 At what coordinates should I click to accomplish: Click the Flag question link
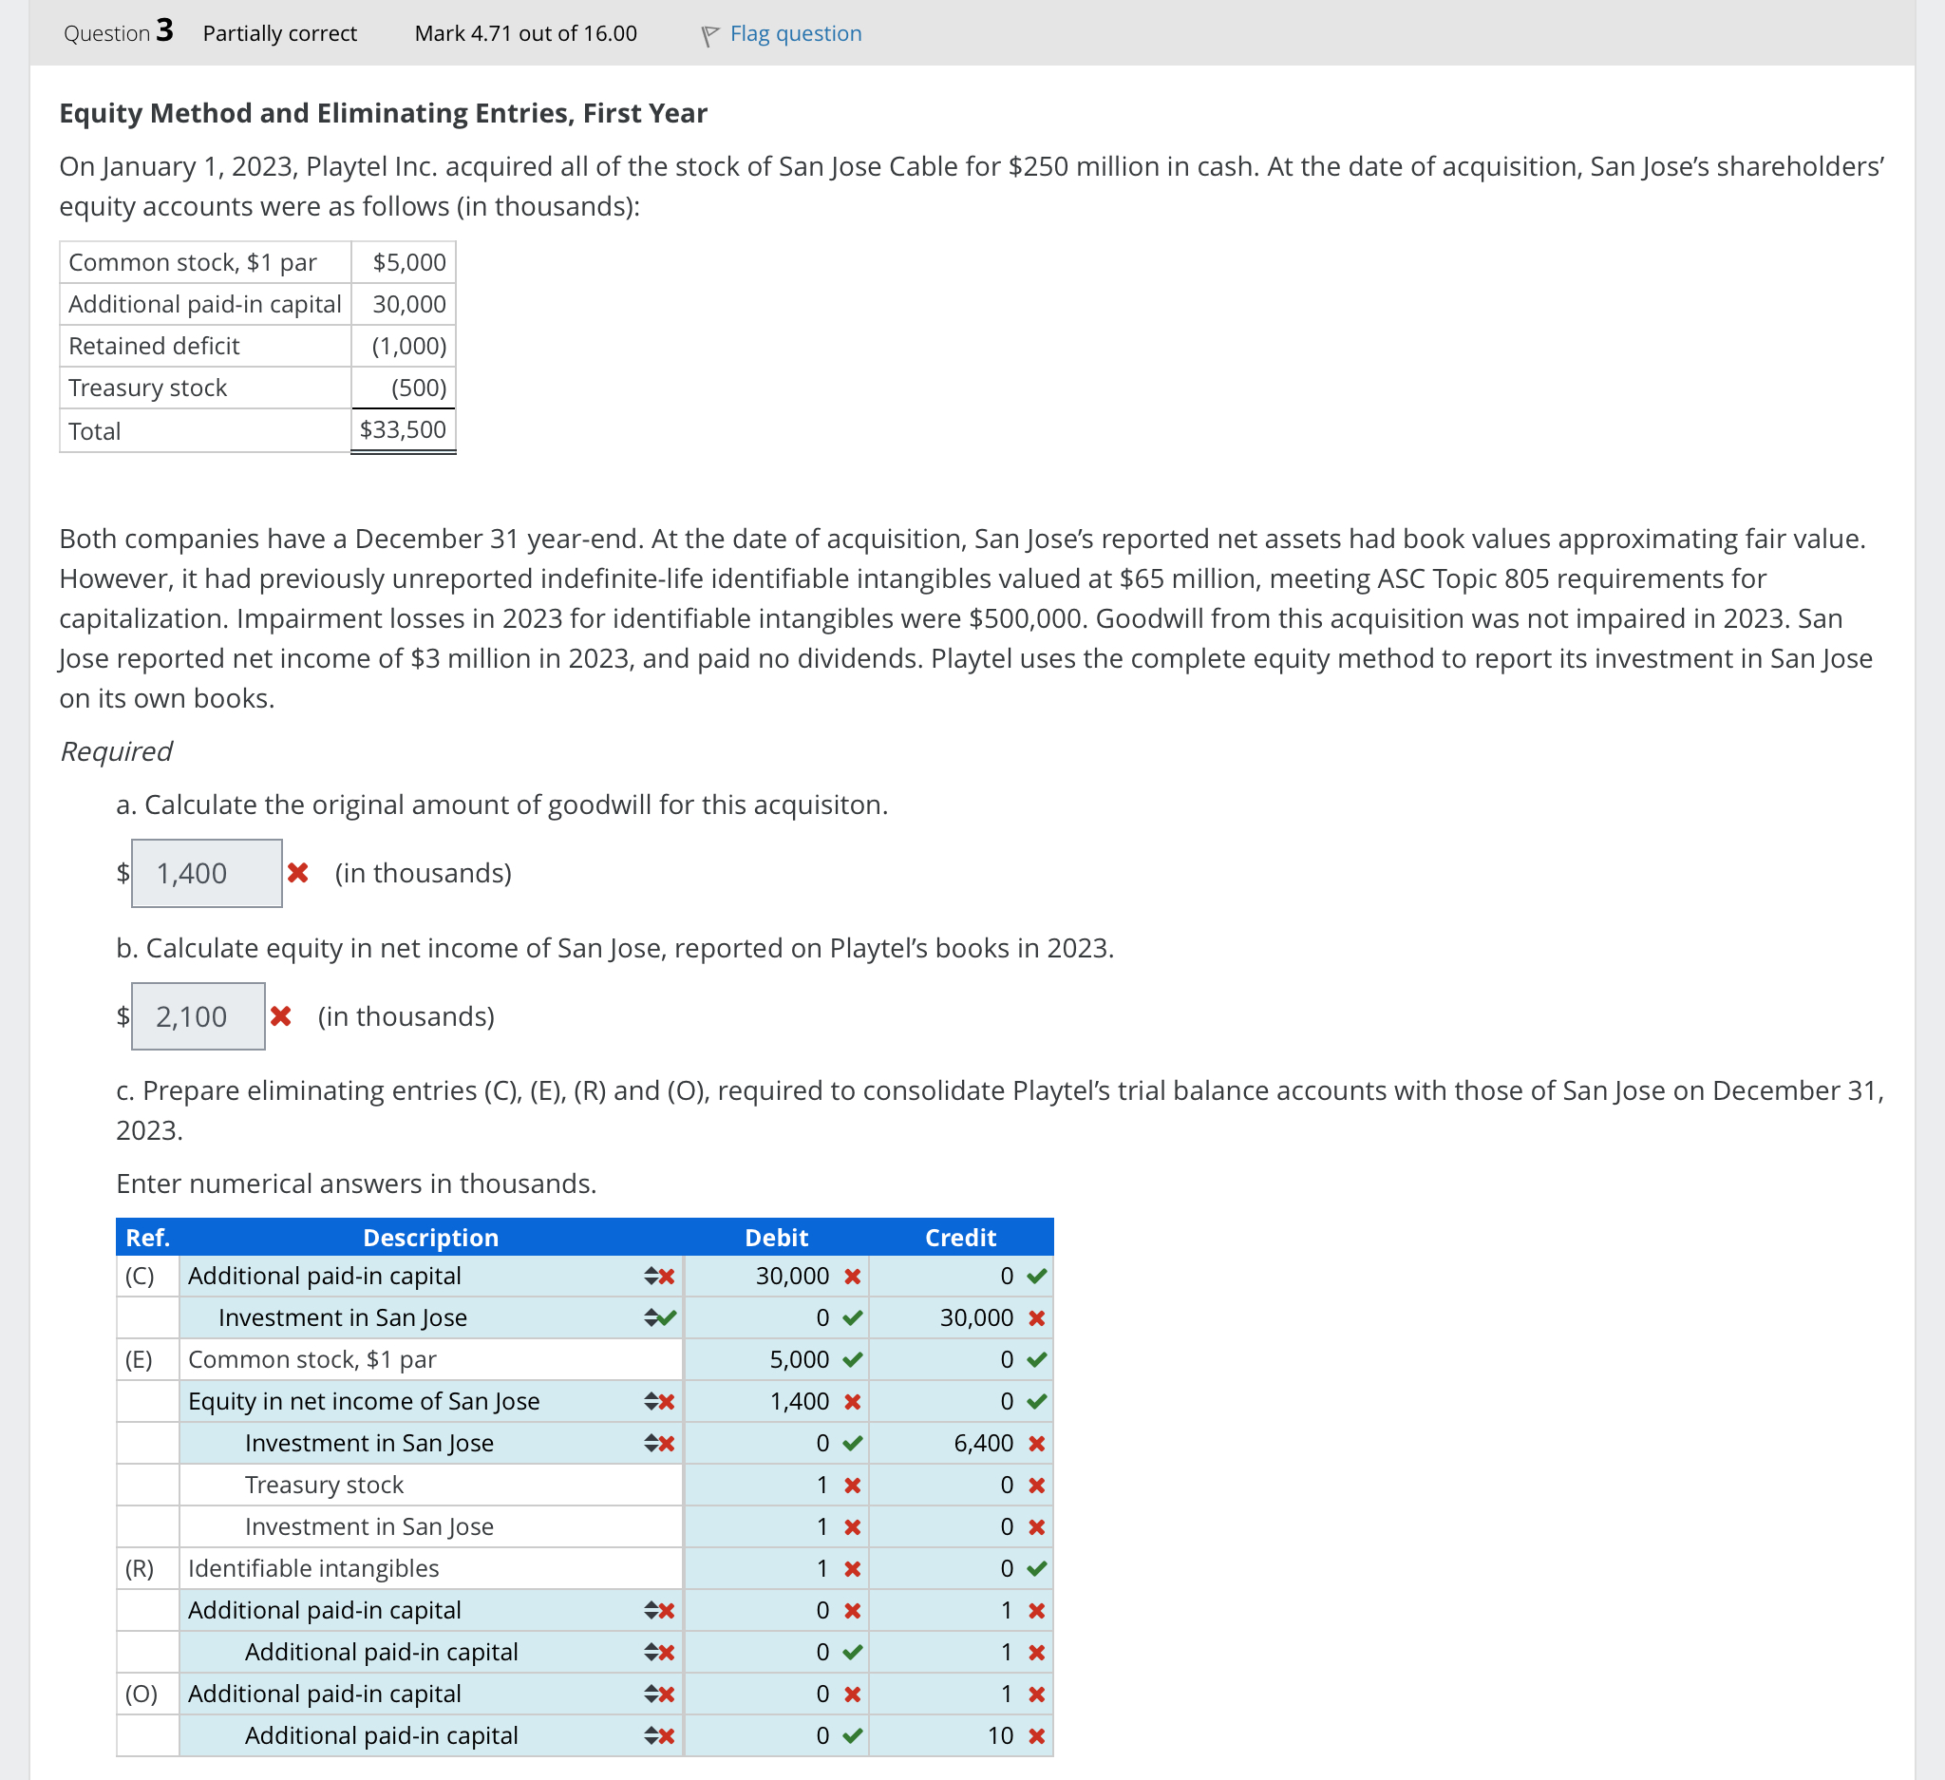click(x=795, y=34)
